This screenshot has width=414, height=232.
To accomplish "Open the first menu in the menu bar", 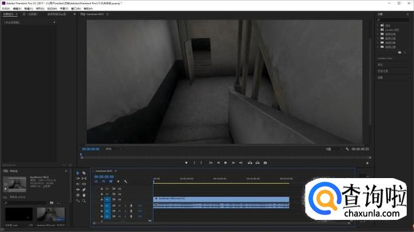I will (x=6, y=8).
